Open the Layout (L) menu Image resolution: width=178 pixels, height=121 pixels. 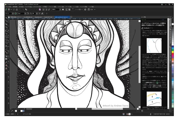click(28, 7)
